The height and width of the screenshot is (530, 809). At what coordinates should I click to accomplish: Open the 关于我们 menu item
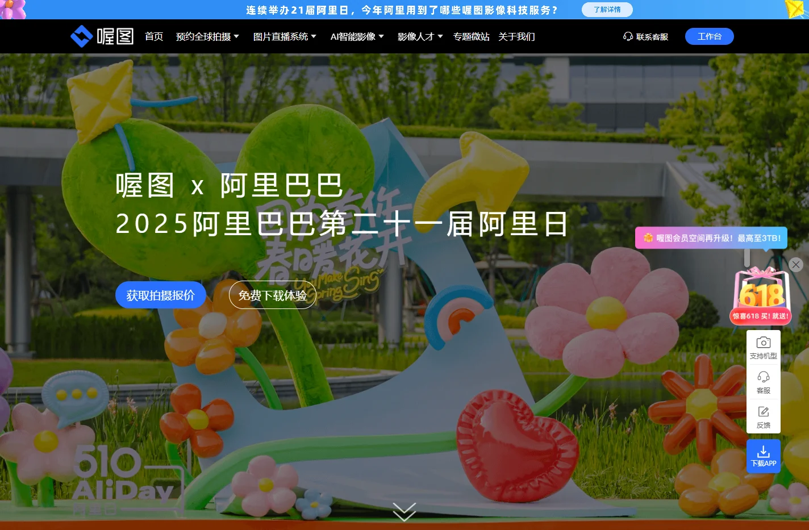pos(516,36)
